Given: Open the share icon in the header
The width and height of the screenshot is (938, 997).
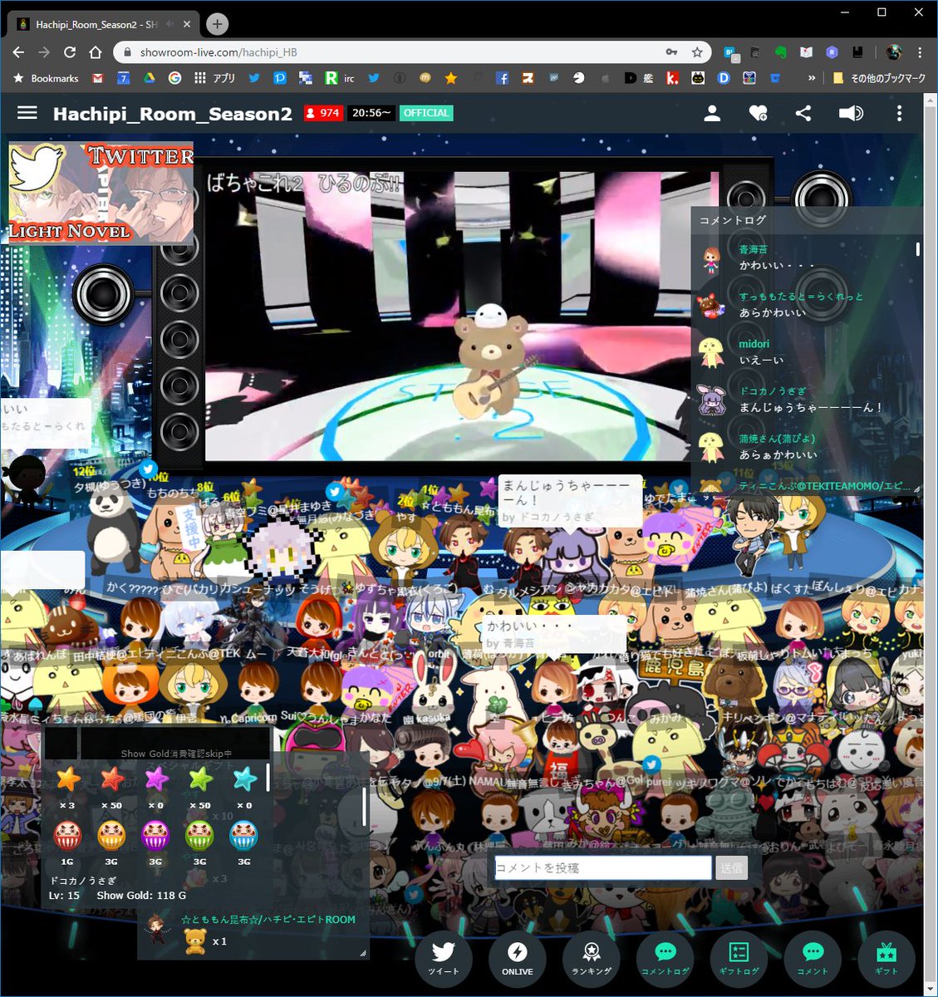Looking at the screenshot, I should tap(803, 113).
